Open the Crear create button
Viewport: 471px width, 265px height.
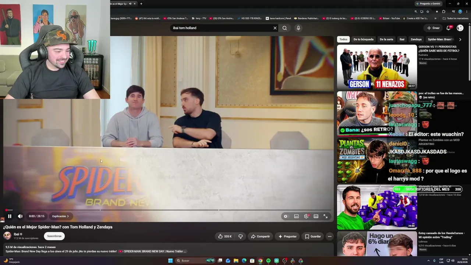433,28
